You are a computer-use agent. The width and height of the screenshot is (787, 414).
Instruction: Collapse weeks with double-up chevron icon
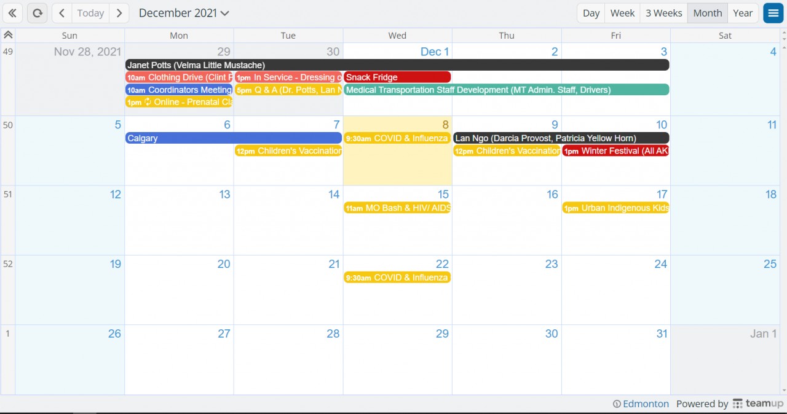[8, 35]
